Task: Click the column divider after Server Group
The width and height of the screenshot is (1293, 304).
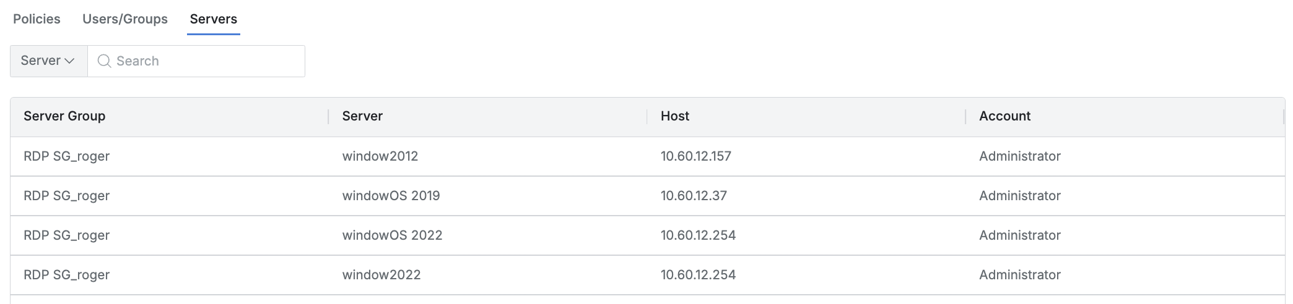Action: [x=328, y=116]
